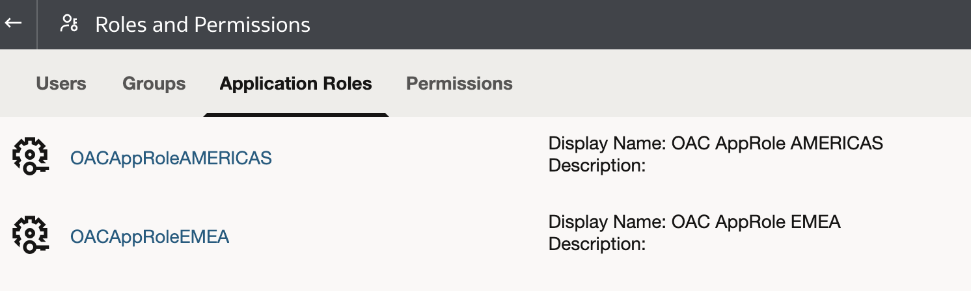Click the divider line beside back arrow

[x=37, y=25]
